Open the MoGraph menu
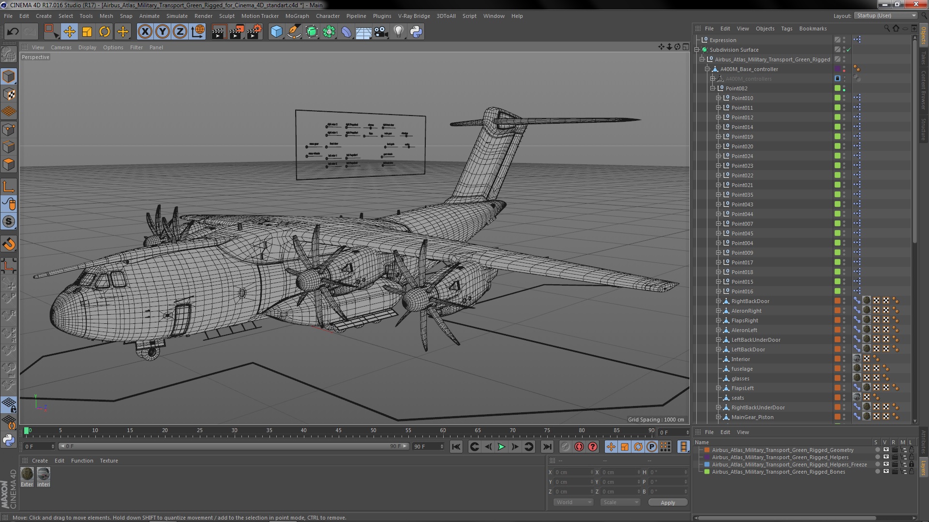 tap(297, 16)
